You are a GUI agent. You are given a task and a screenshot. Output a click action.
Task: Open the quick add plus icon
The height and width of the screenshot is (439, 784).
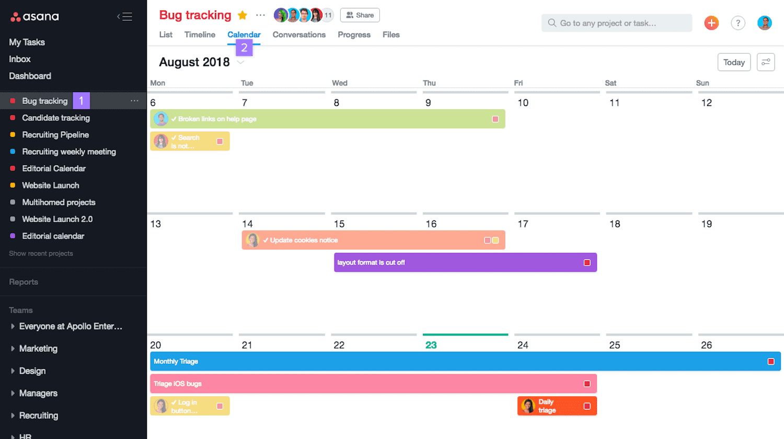pos(711,22)
